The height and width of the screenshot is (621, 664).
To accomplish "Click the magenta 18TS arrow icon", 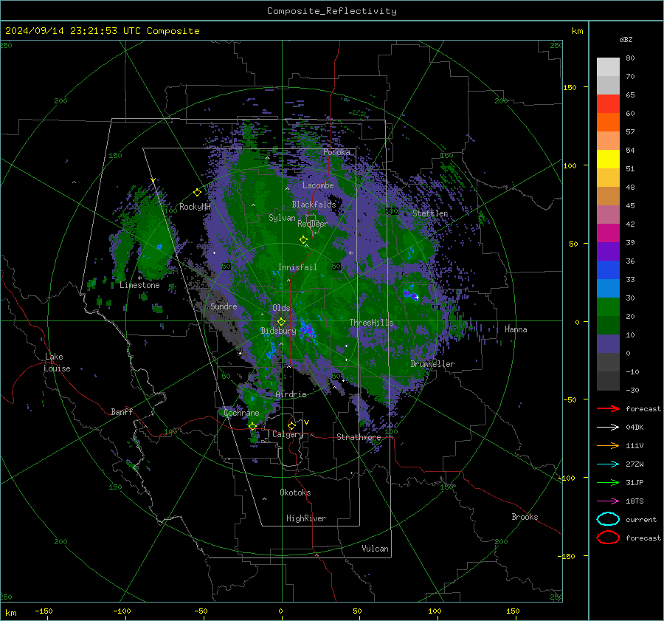I will tap(608, 501).
